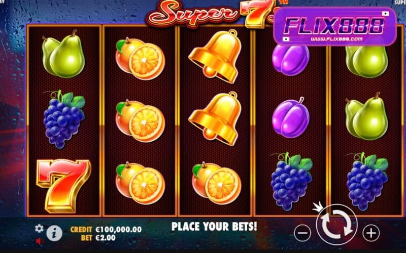Select the grapes symbol on first reel
The height and width of the screenshot is (253, 406).
[64, 119]
